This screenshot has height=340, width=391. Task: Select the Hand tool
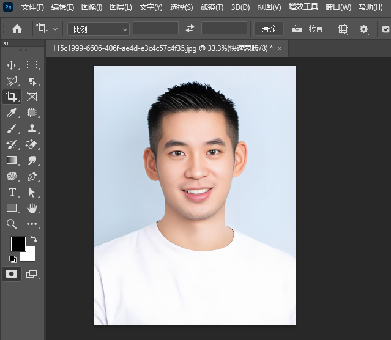[x=32, y=208]
